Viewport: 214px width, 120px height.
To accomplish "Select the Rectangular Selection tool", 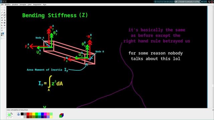I will tap(4, 7).
